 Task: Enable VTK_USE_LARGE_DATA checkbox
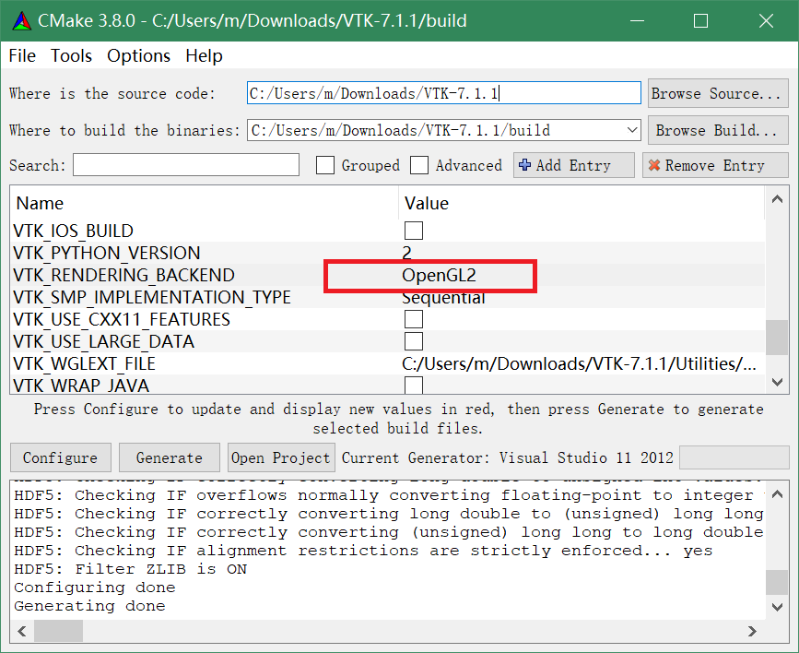[414, 342]
